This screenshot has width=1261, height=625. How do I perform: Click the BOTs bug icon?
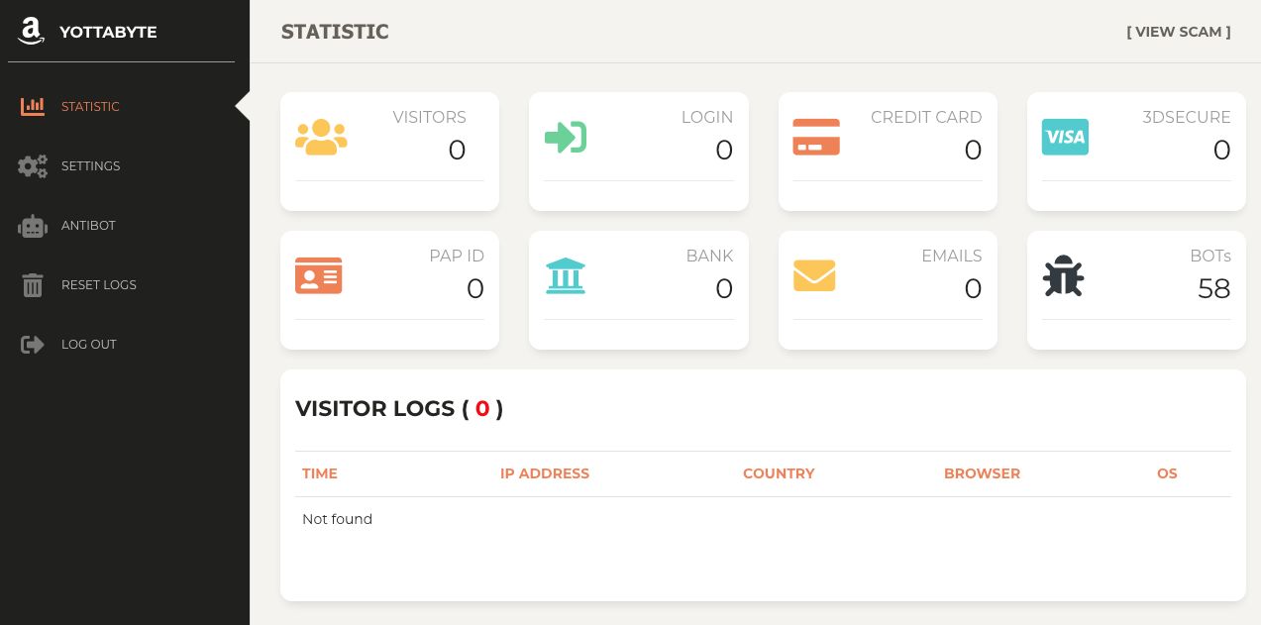click(1063, 275)
